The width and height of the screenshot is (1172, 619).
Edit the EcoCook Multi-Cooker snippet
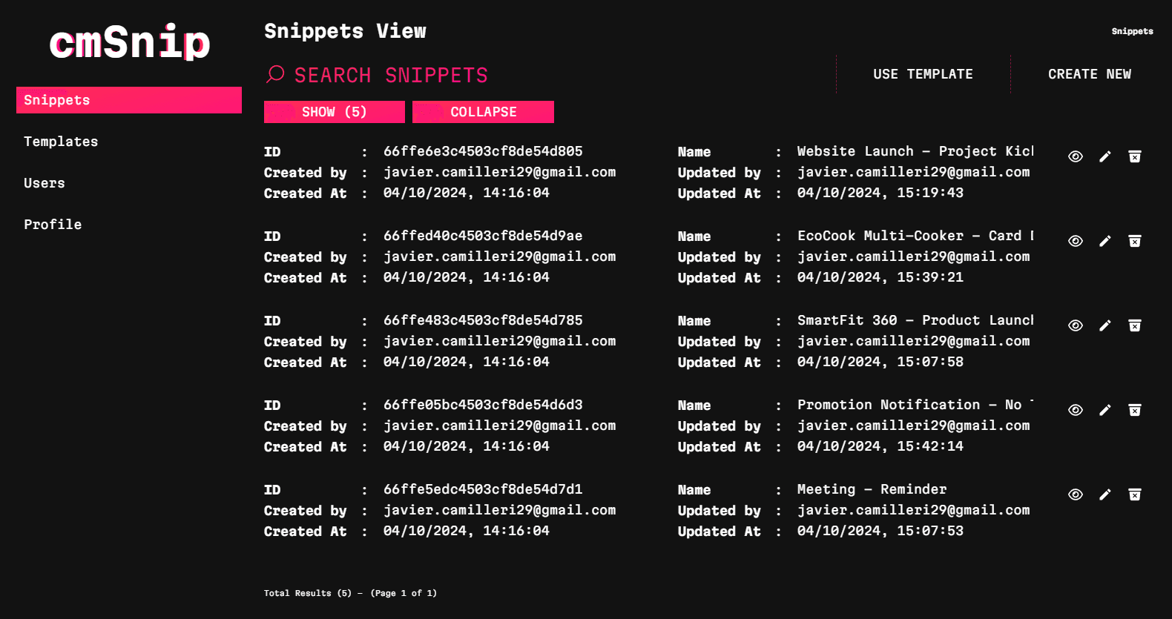coord(1104,241)
